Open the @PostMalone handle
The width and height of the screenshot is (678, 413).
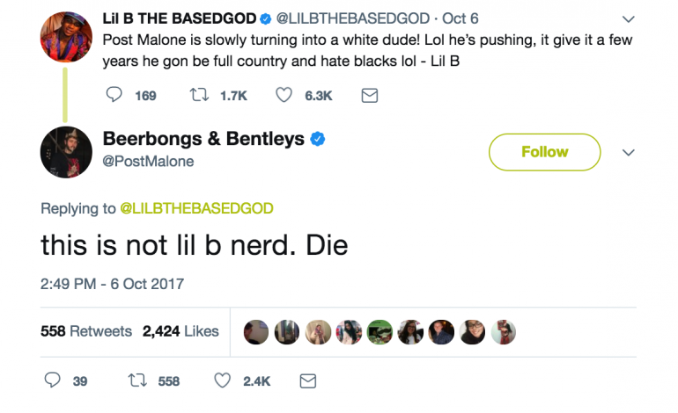[x=148, y=161]
